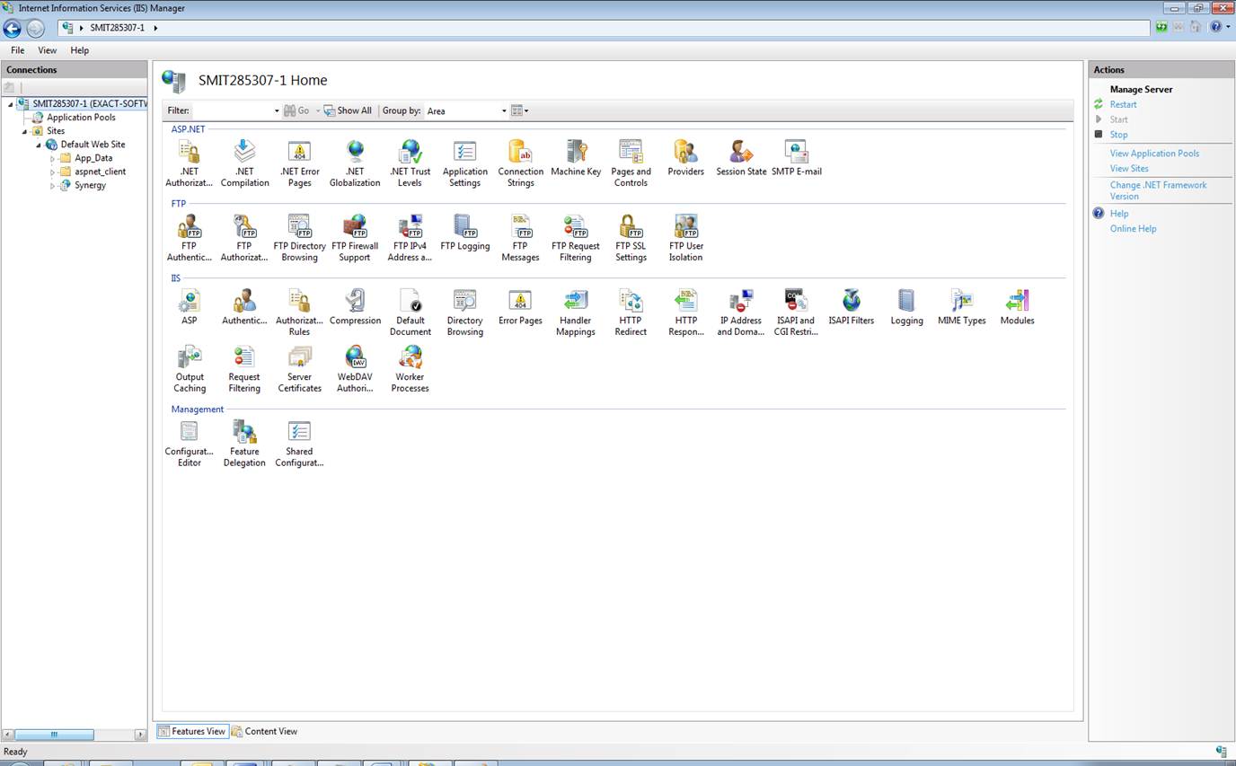Expand the Synergy application node

tap(53, 186)
